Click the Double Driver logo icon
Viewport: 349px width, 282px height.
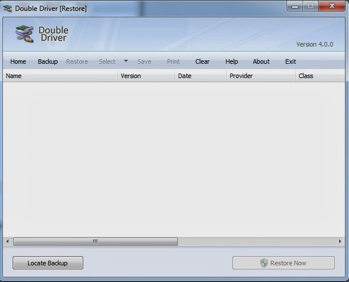[25, 34]
